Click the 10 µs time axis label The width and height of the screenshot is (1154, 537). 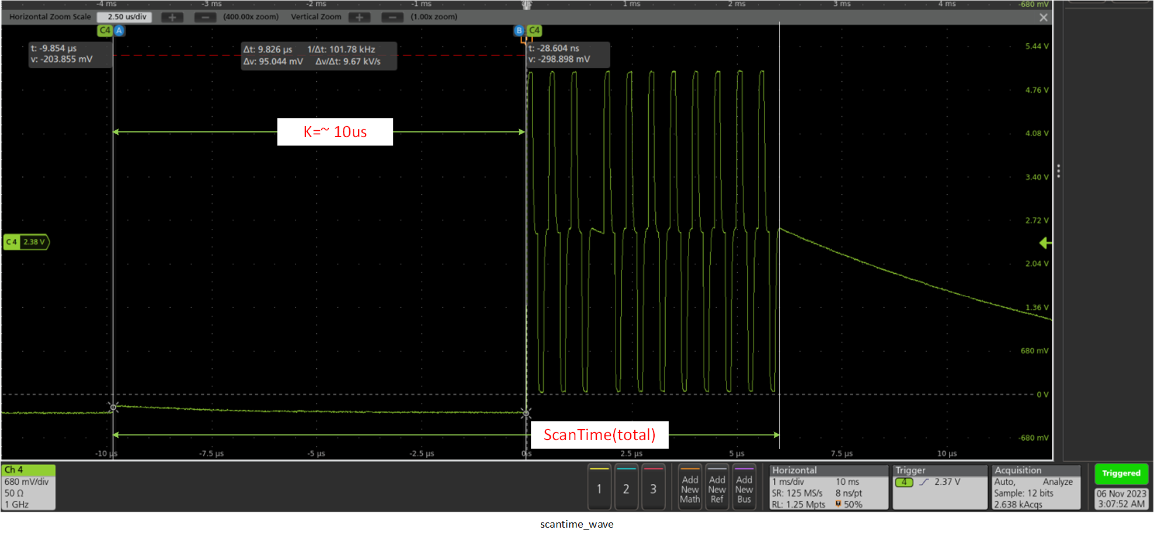[947, 454]
